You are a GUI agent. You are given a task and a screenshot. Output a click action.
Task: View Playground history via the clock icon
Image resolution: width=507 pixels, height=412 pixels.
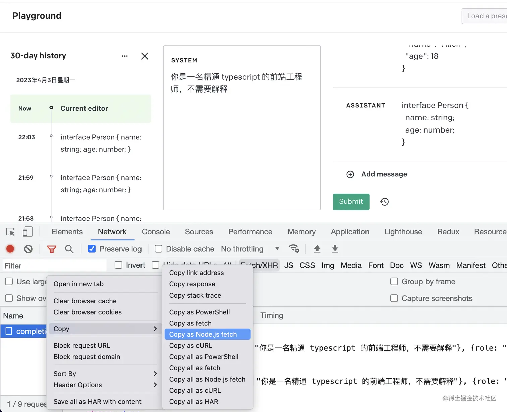pos(384,202)
